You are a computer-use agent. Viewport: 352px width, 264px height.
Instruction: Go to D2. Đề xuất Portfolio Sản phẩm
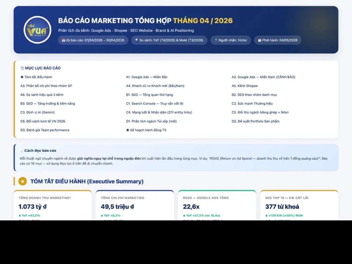256,121
